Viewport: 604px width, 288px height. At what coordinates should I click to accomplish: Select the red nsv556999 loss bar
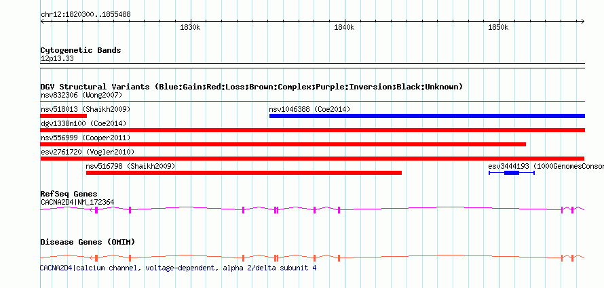(283, 144)
